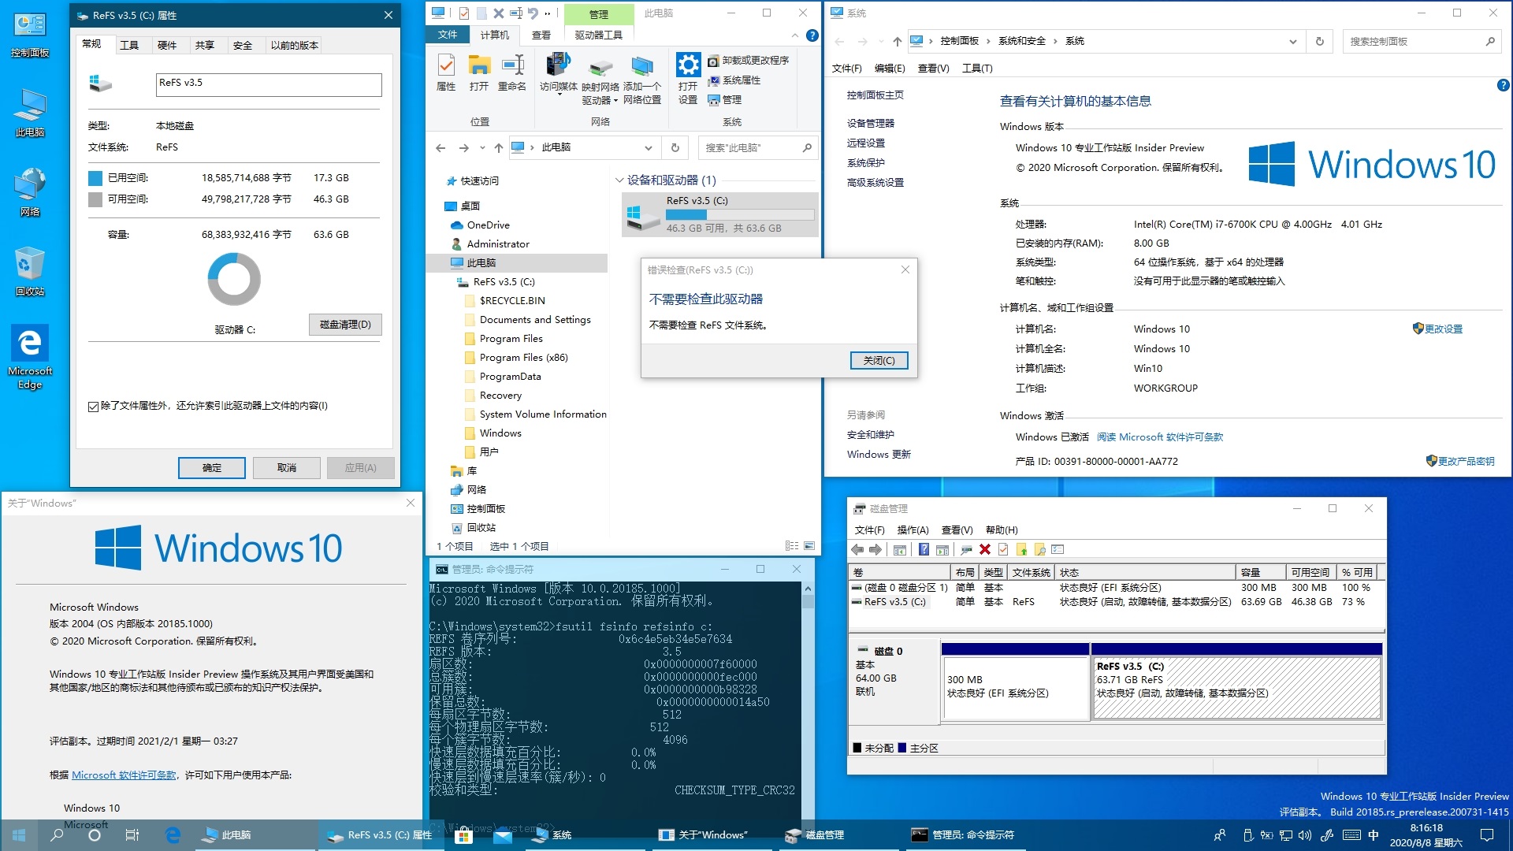Click the 搜索"此电脑" search box in Explorer

pyautogui.click(x=756, y=147)
